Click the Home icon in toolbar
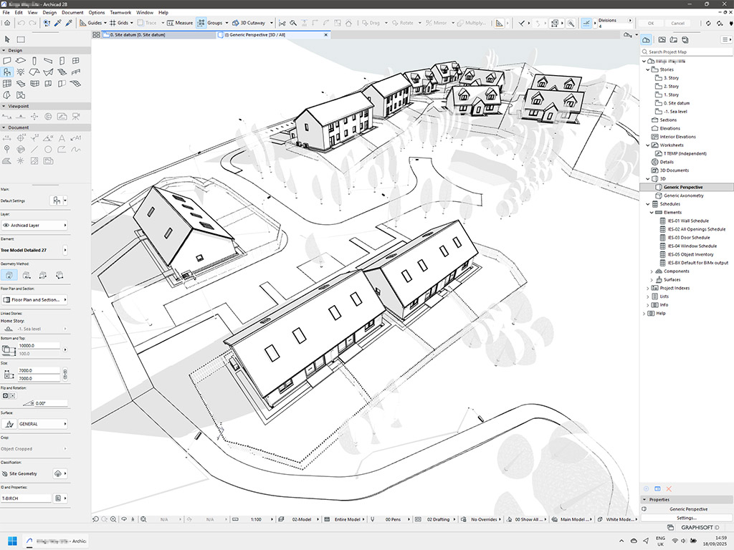Viewport: 734px width, 550px height. click(7, 23)
